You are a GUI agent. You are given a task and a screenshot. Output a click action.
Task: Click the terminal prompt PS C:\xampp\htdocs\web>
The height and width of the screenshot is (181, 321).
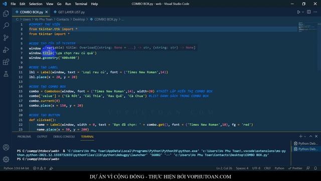[x=38, y=159]
